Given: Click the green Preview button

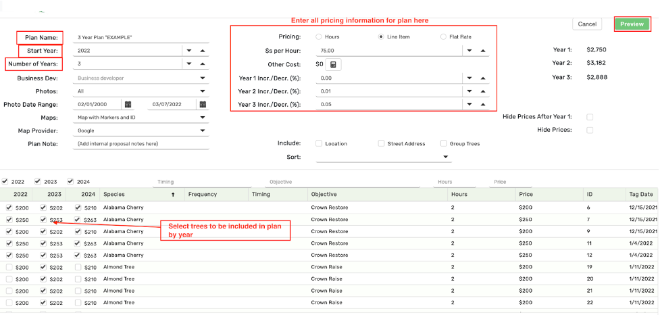Looking at the screenshot, I should click(632, 24).
